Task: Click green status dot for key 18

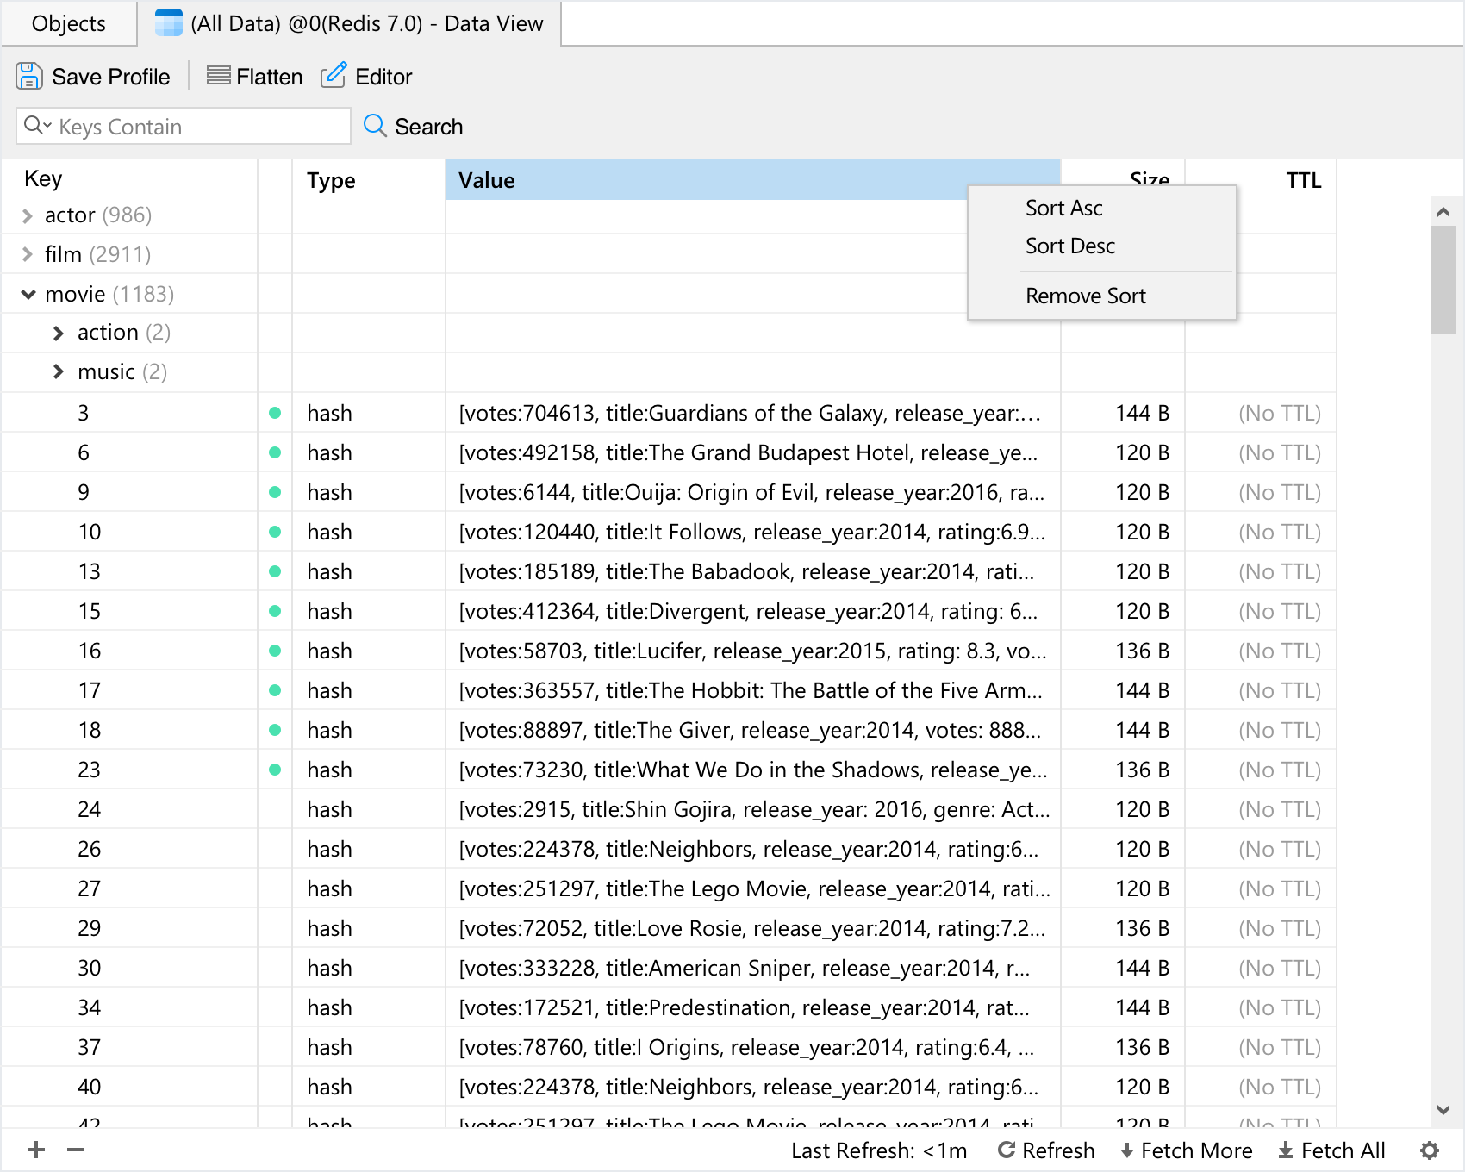Action: coord(275,730)
